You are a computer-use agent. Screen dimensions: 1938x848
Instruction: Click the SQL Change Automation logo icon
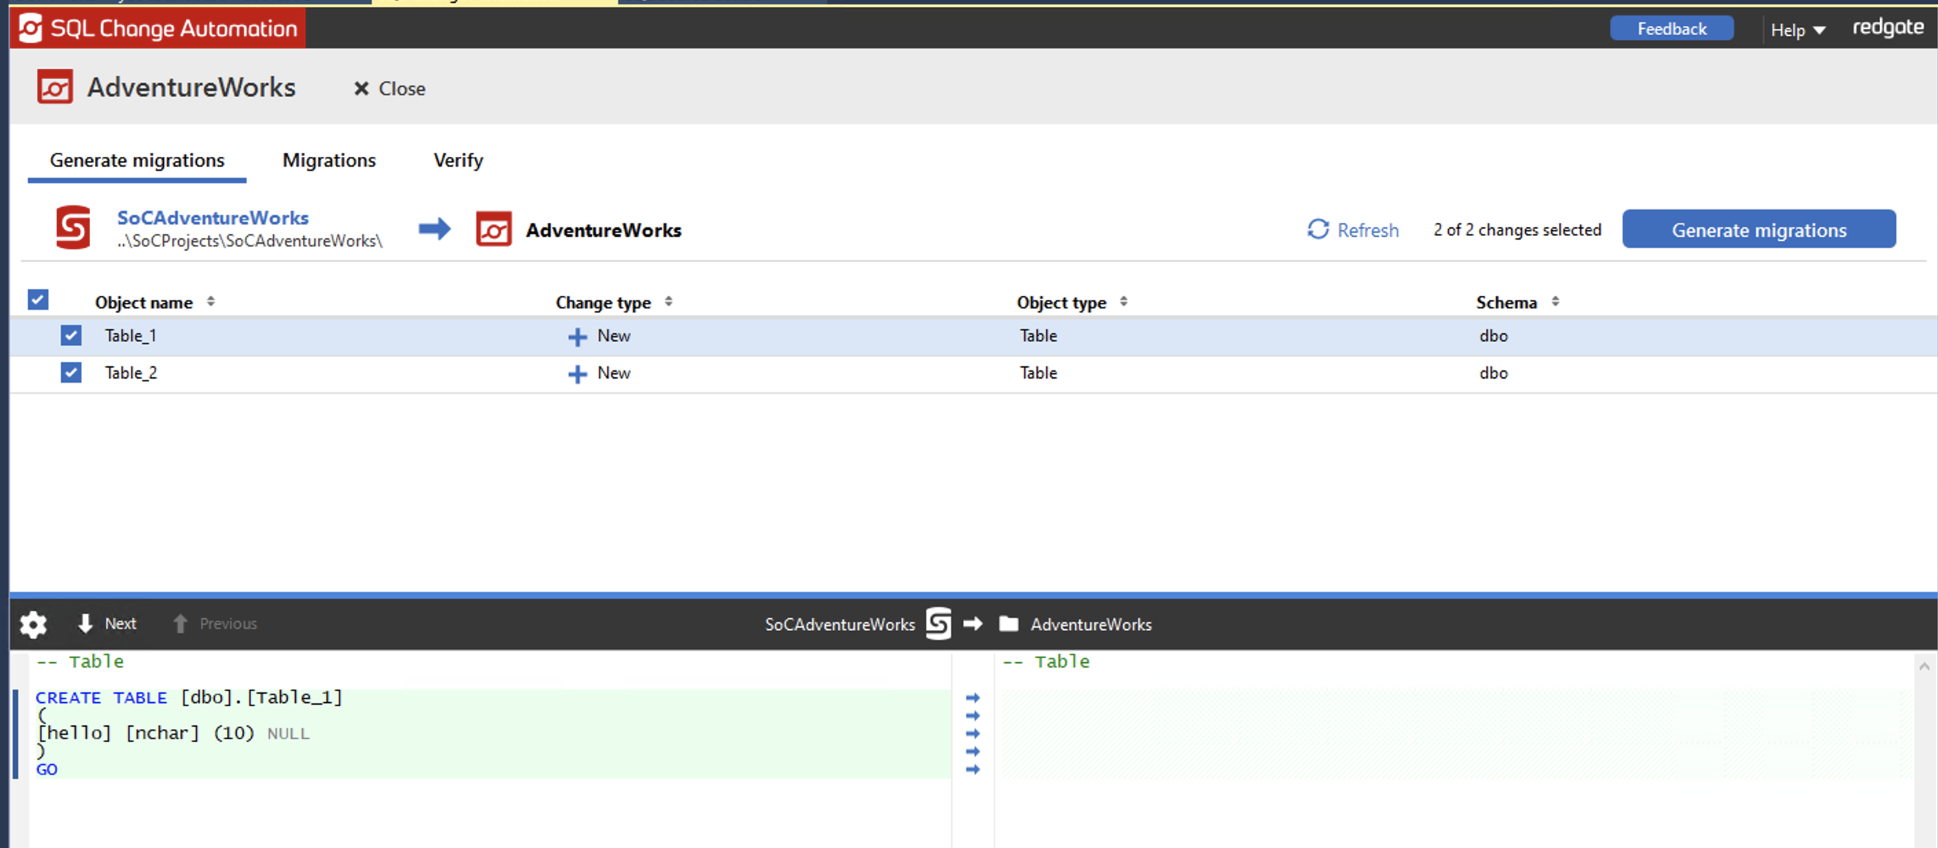30,29
